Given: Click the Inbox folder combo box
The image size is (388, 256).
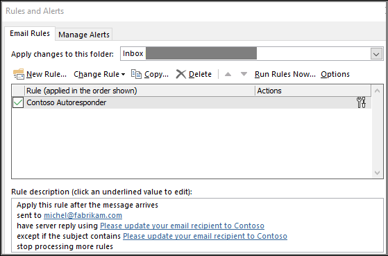Looking at the screenshot, I should click(252, 53).
